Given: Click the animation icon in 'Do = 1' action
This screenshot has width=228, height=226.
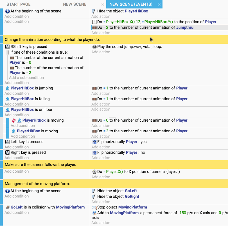Looking at the screenshot, I should point(94,88).
